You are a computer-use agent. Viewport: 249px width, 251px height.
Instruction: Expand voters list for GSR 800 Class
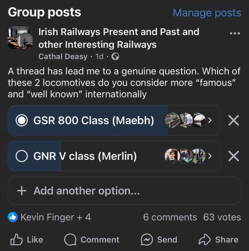point(210,120)
